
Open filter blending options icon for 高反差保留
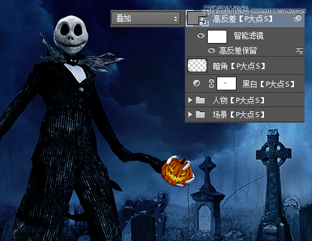300,50
